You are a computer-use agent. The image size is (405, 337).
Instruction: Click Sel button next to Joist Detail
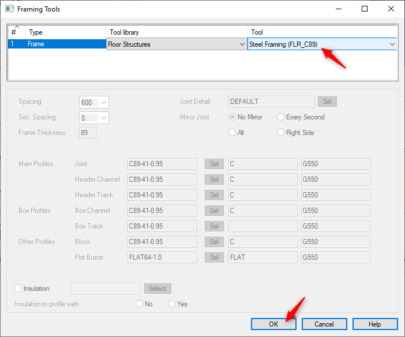[x=327, y=102]
